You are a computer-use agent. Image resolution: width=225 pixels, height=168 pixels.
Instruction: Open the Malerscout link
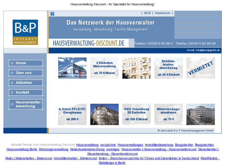[29, 158]
